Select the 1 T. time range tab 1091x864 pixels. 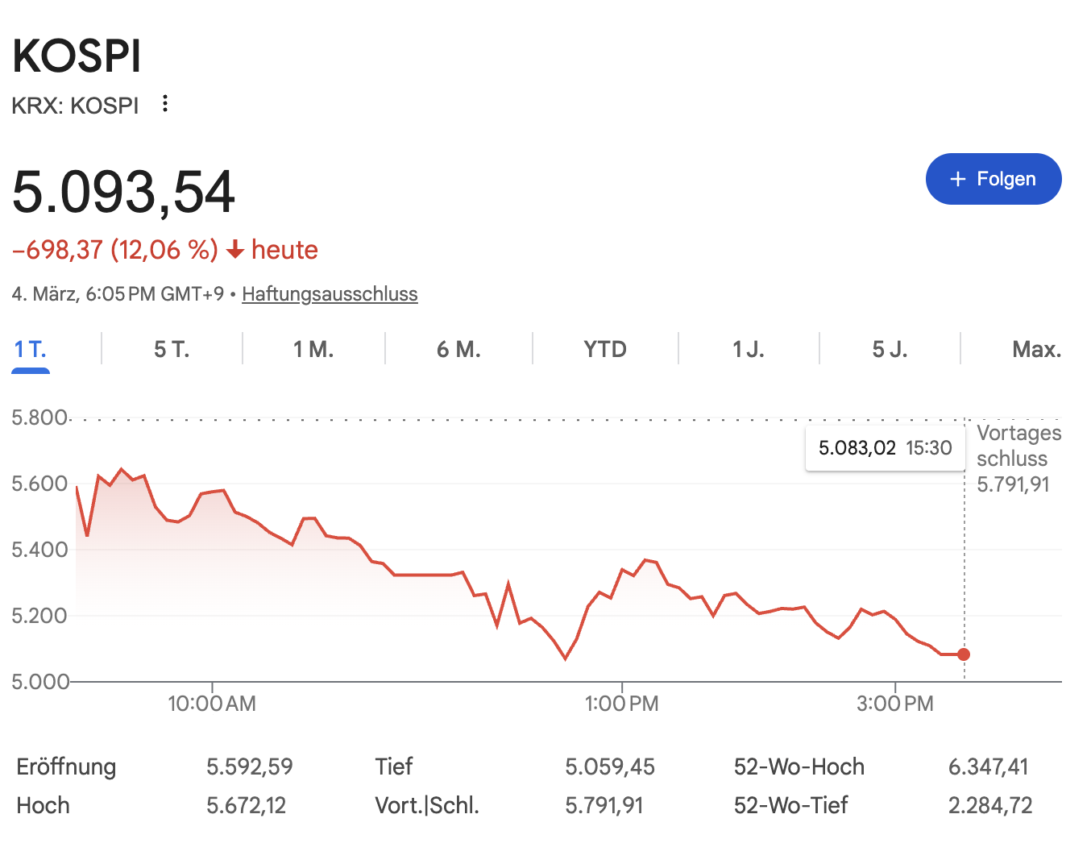click(x=31, y=350)
